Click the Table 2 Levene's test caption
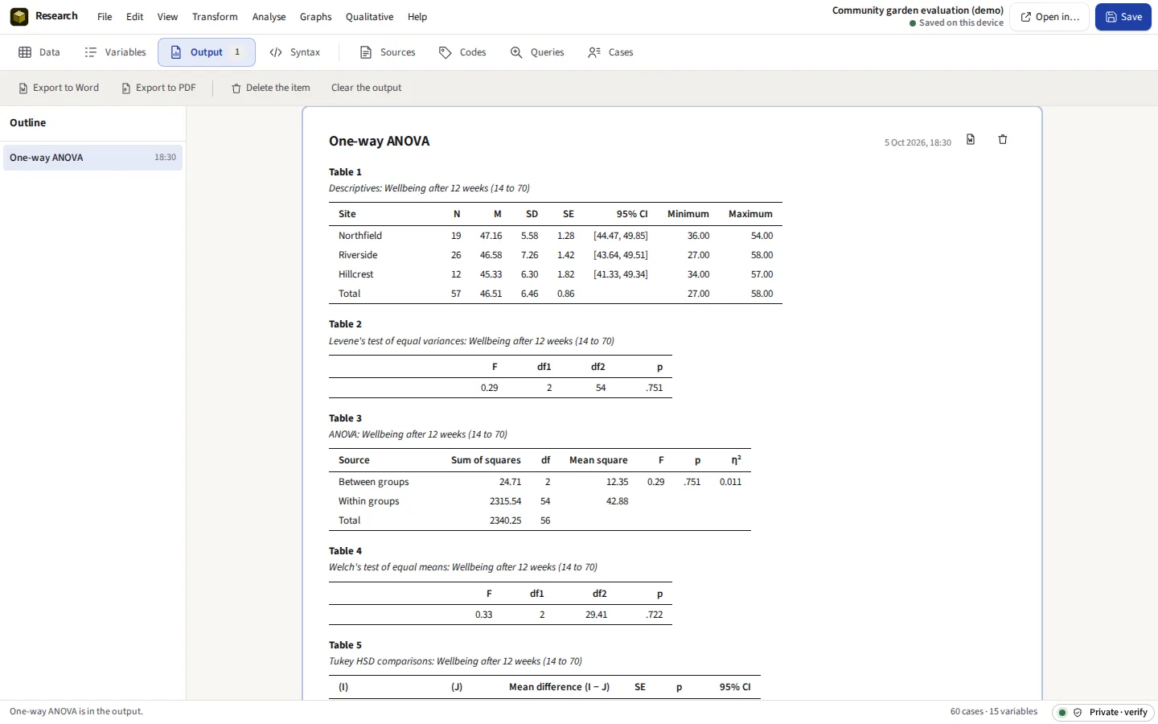The width and height of the screenshot is (1158, 724). pos(471,341)
